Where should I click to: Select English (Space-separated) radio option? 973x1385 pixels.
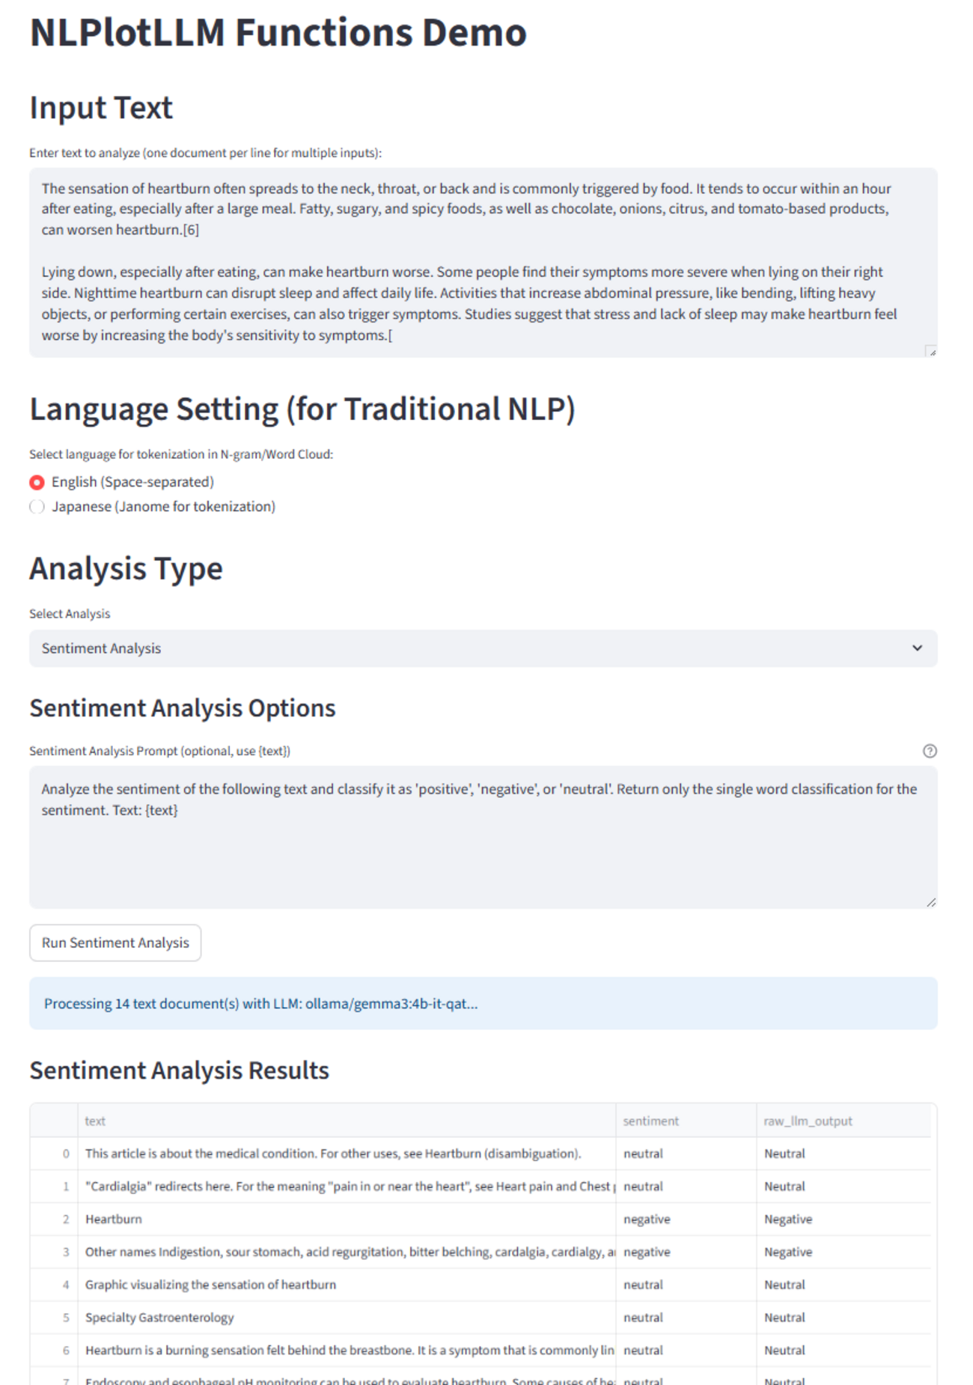tap(37, 482)
